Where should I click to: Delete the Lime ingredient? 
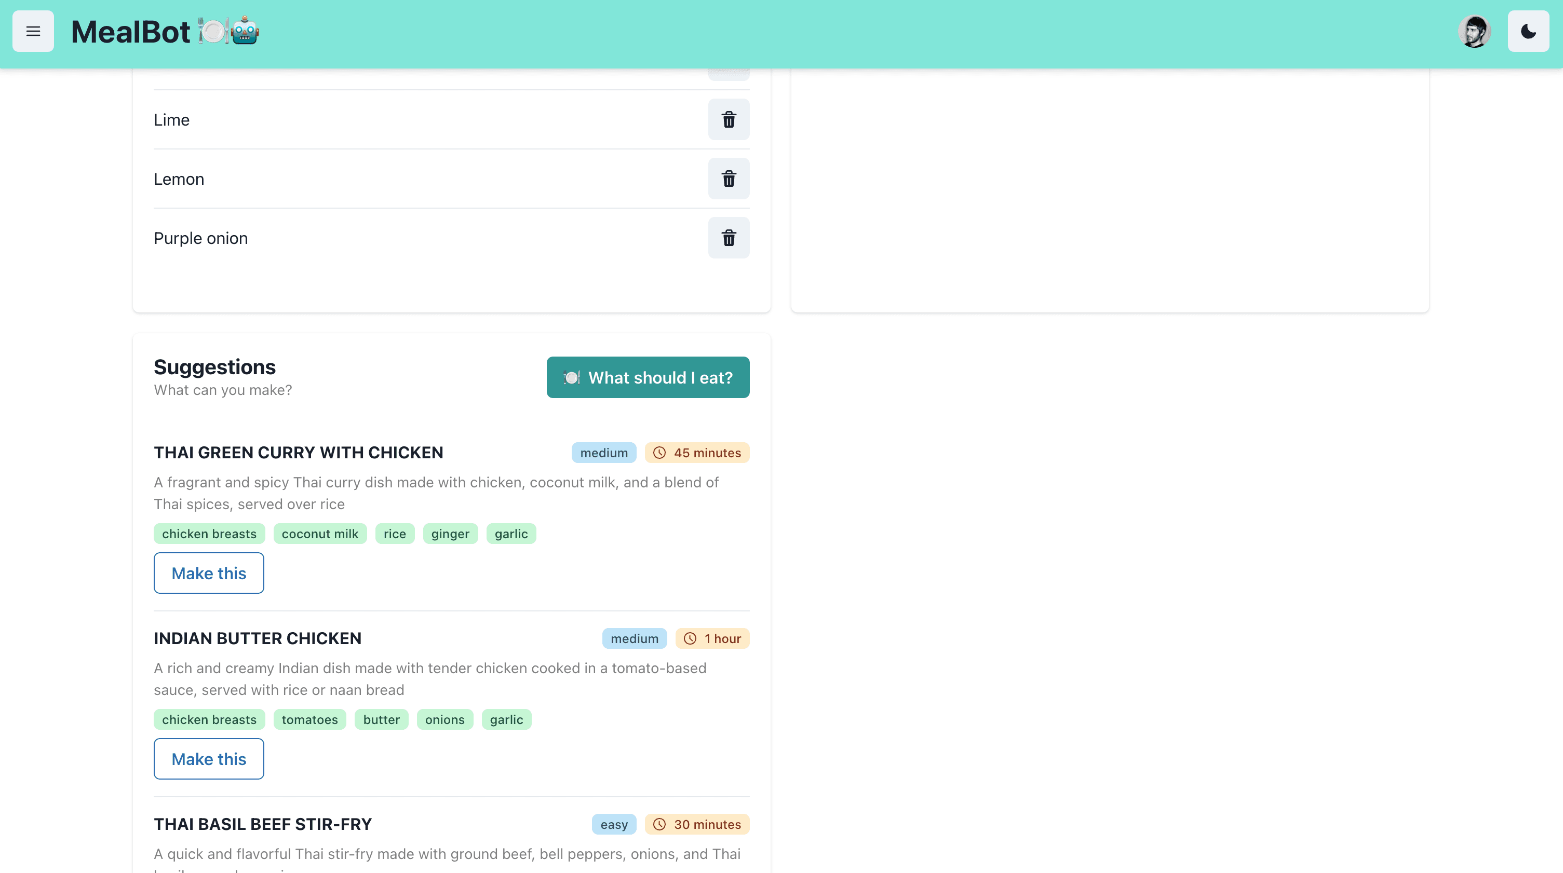click(729, 119)
